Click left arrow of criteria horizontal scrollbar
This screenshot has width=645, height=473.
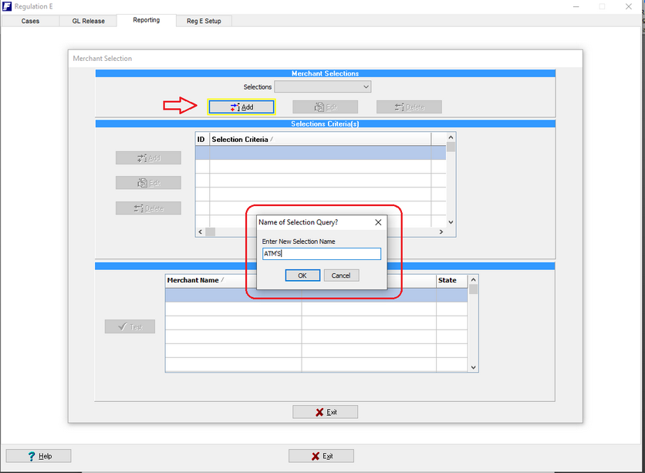pyautogui.click(x=201, y=232)
